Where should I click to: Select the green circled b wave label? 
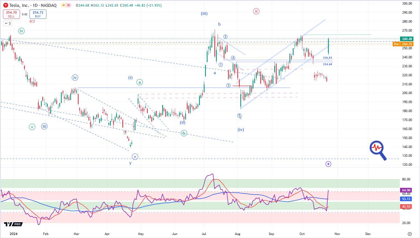point(184,133)
